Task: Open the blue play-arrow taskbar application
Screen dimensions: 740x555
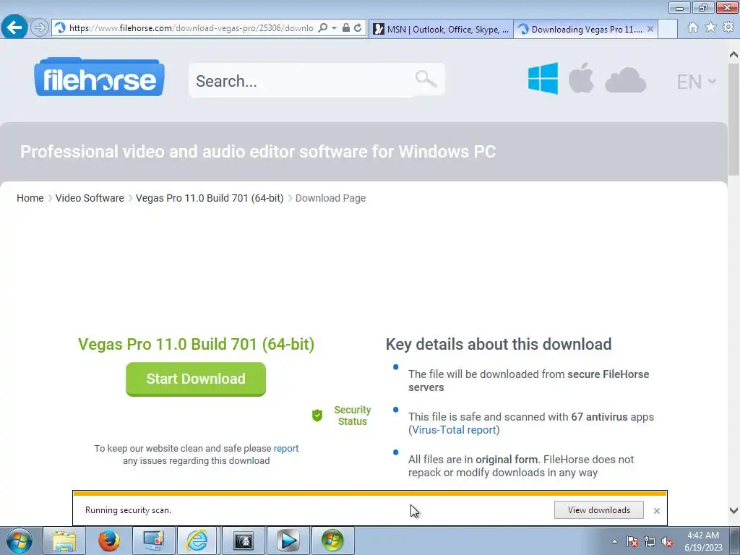Action: point(288,541)
